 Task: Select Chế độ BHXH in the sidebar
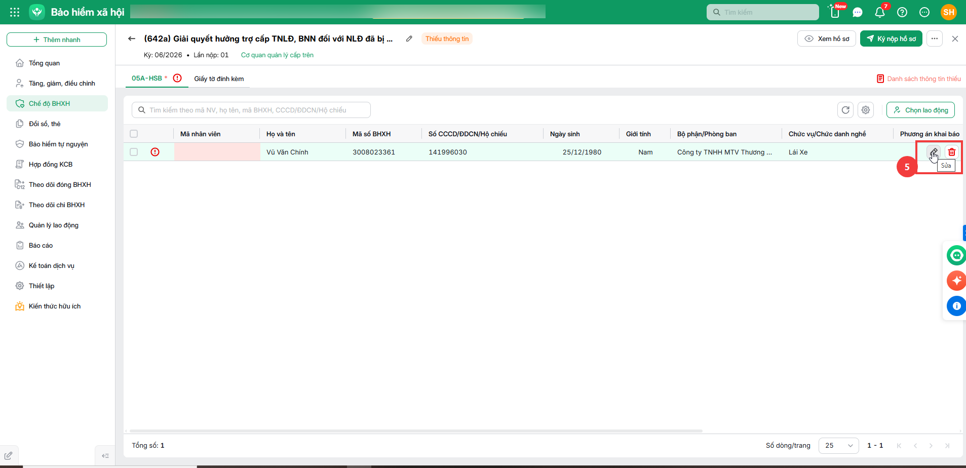coord(57,103)
